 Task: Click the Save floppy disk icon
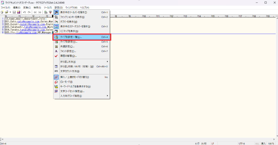click(x=14, y=12)
